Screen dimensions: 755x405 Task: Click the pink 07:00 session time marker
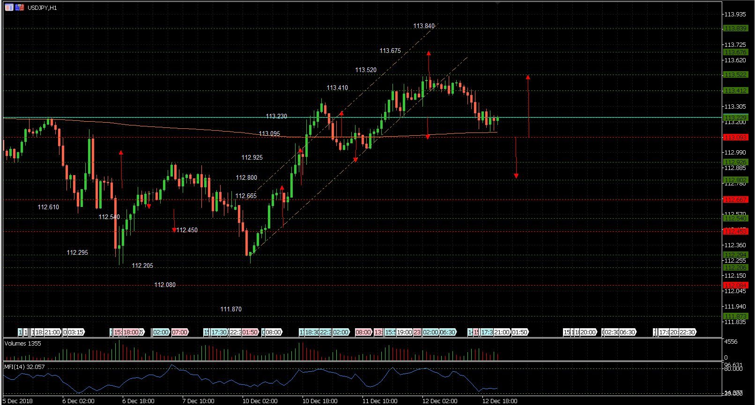(179, 332)
